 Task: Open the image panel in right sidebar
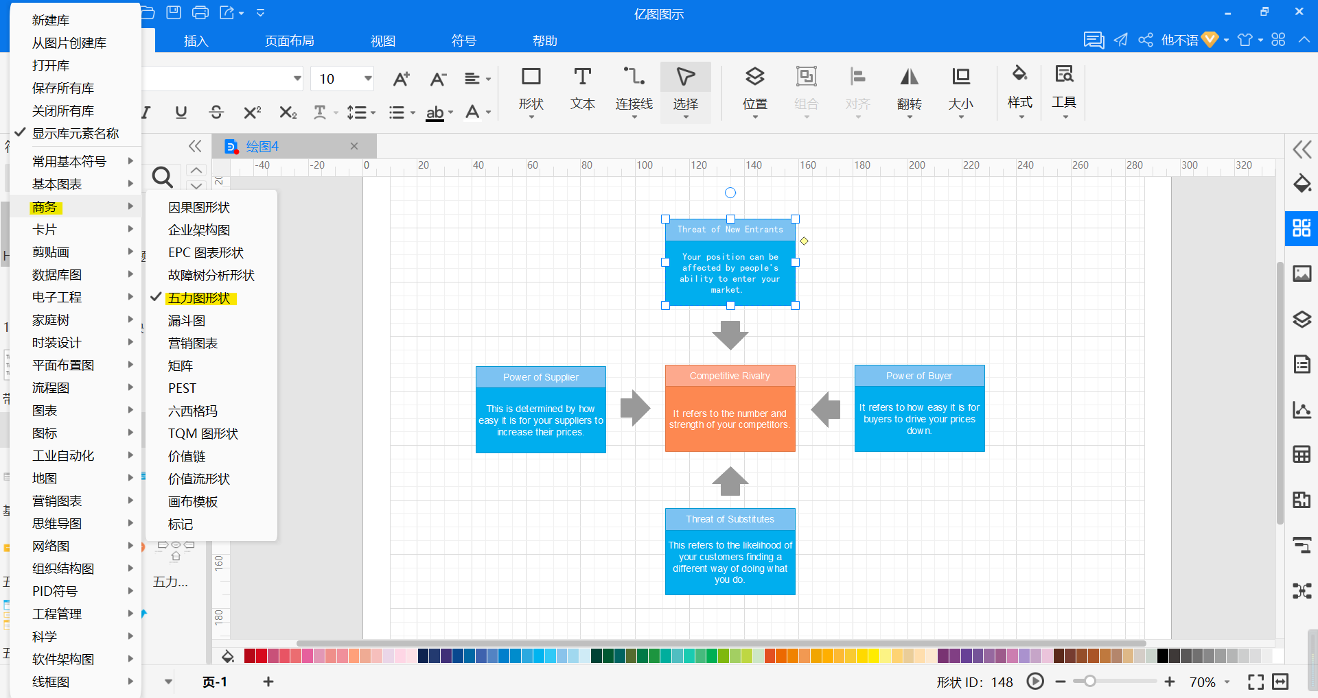(x=1302, y=274)
